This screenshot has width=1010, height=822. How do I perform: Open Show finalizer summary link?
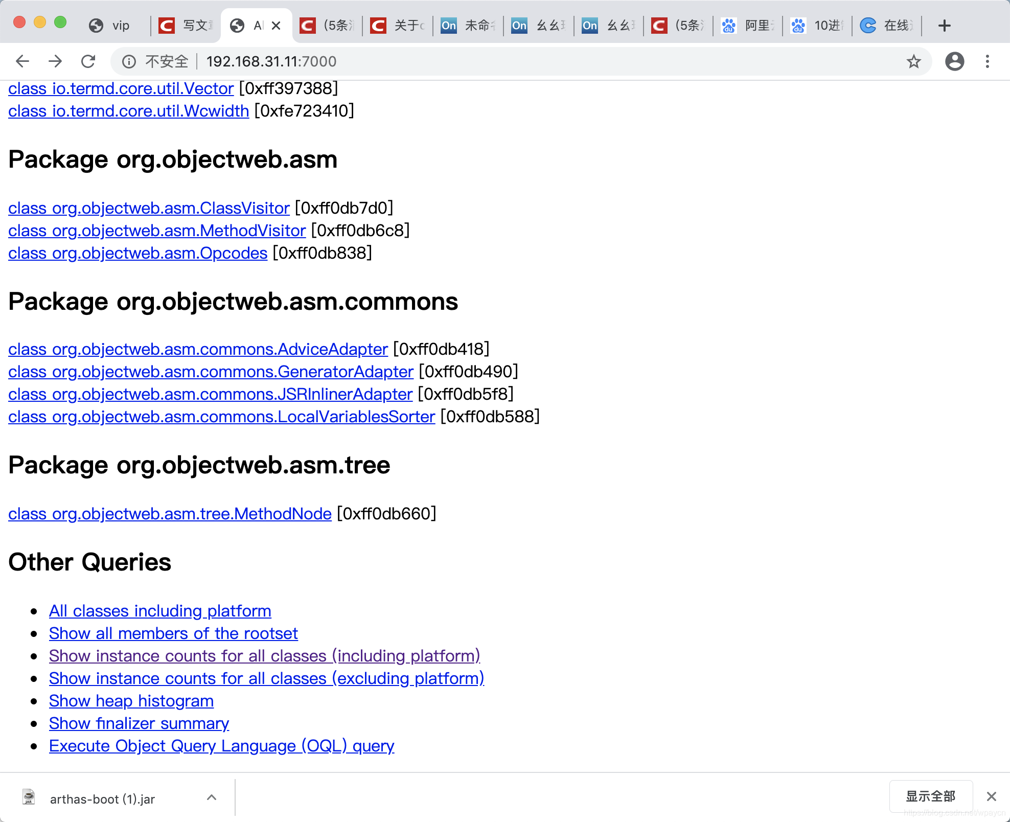[139, 723]
